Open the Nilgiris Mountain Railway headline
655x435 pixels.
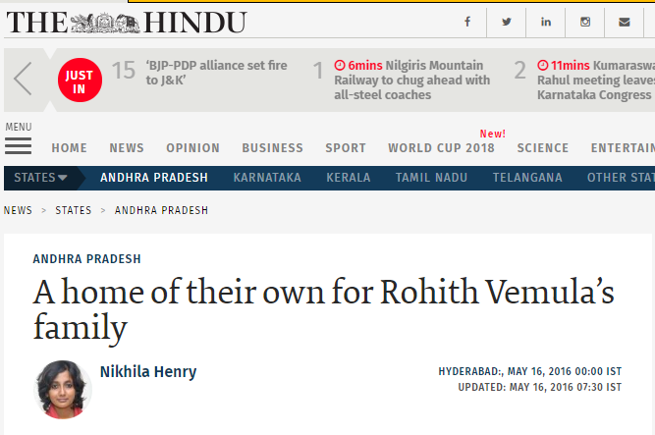[411, 81]
